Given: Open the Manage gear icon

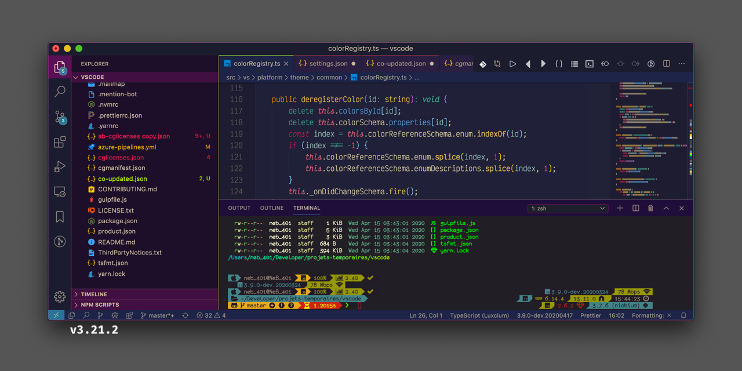Looking at the screenshot, I should coord(60,297).
